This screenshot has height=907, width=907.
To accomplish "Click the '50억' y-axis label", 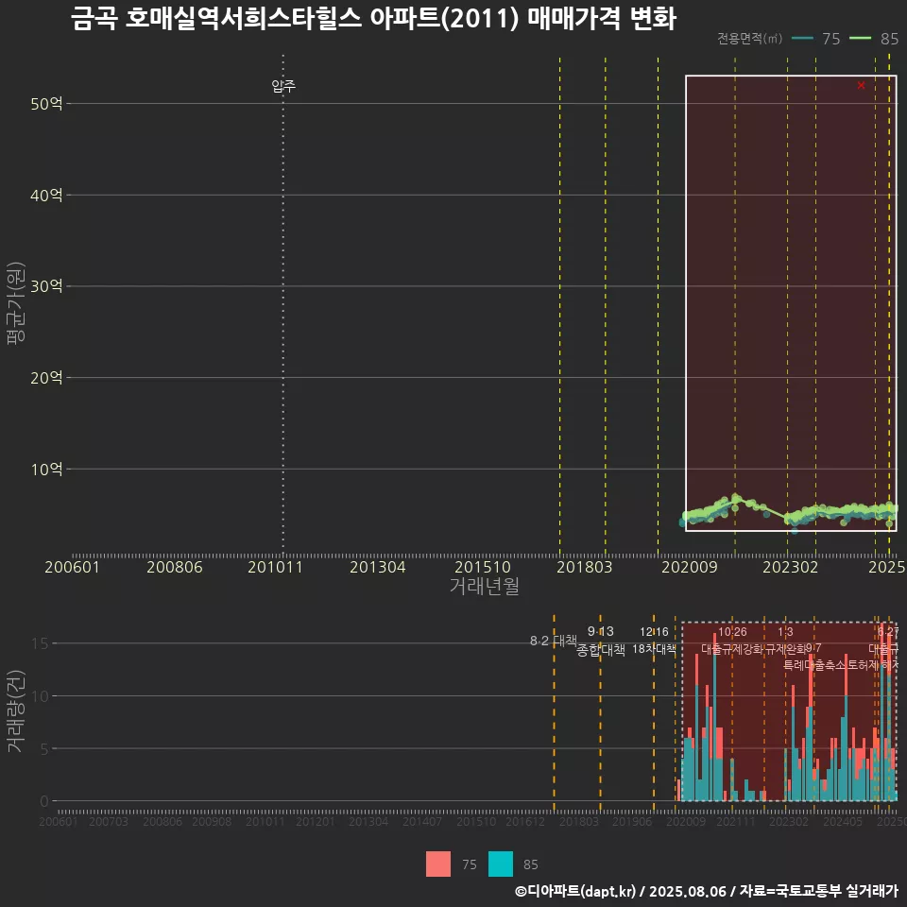I will coord(46,104).
